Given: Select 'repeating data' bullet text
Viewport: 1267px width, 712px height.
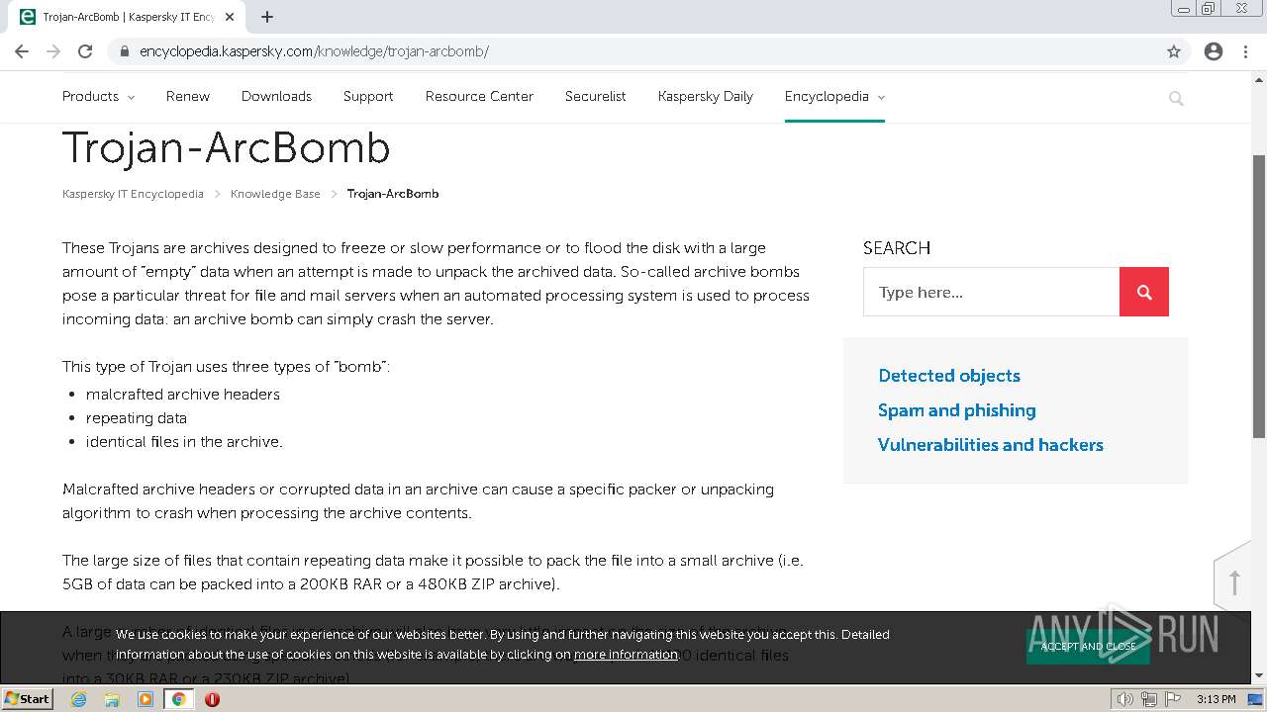Looking at the screenshot, I should [137, 418].
